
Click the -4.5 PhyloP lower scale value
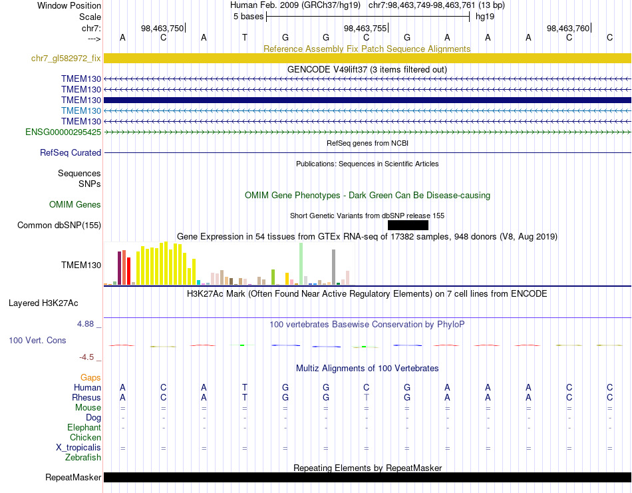click(86, 357)
